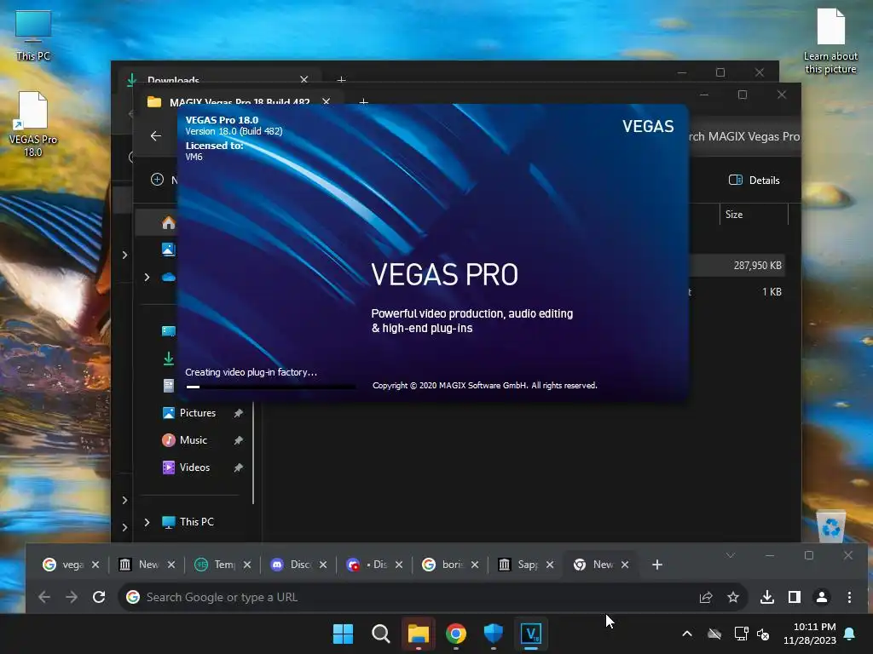Sort by the Size column header
873x654 pixels.
754,214
